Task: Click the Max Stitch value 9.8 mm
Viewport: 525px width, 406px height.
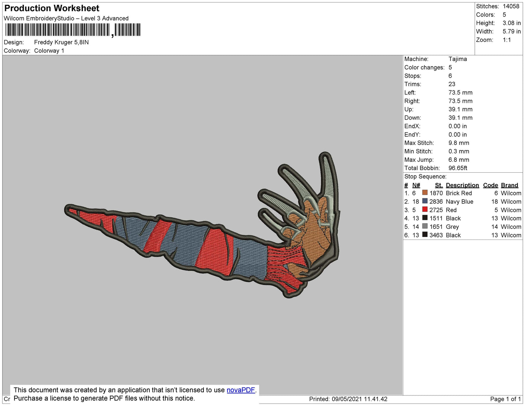Action: pos(459,143)
